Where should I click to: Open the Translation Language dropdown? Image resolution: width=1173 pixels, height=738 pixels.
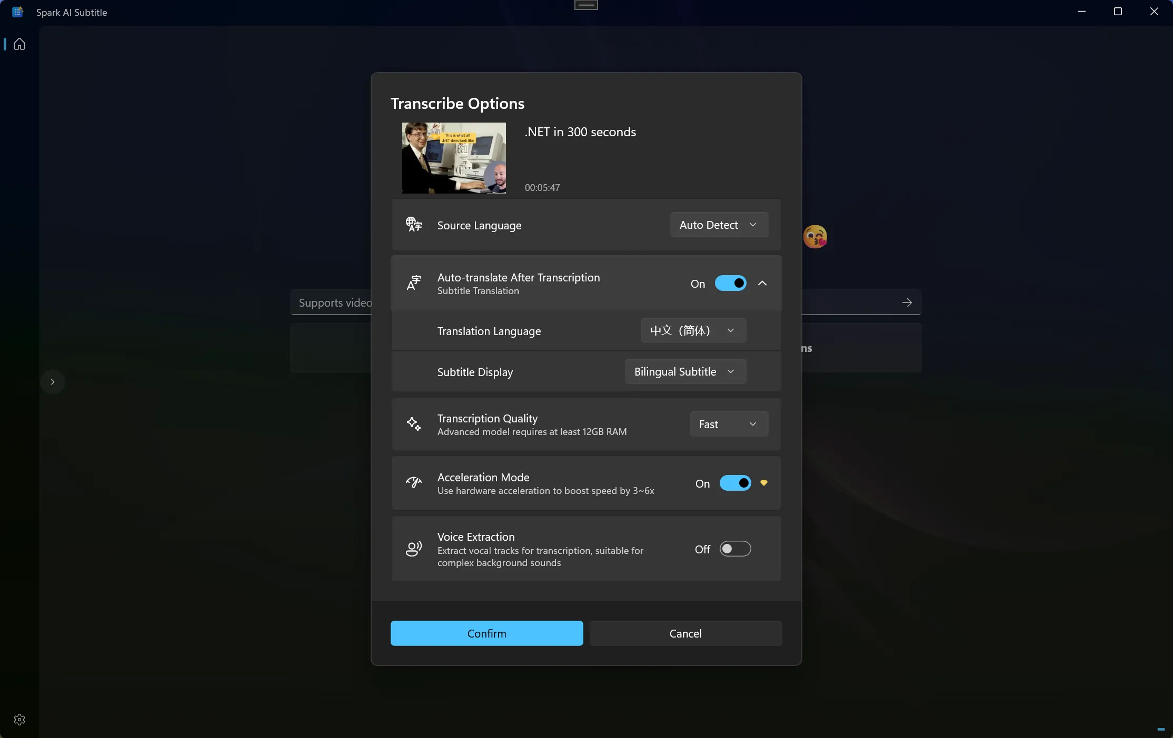[693, 330]
